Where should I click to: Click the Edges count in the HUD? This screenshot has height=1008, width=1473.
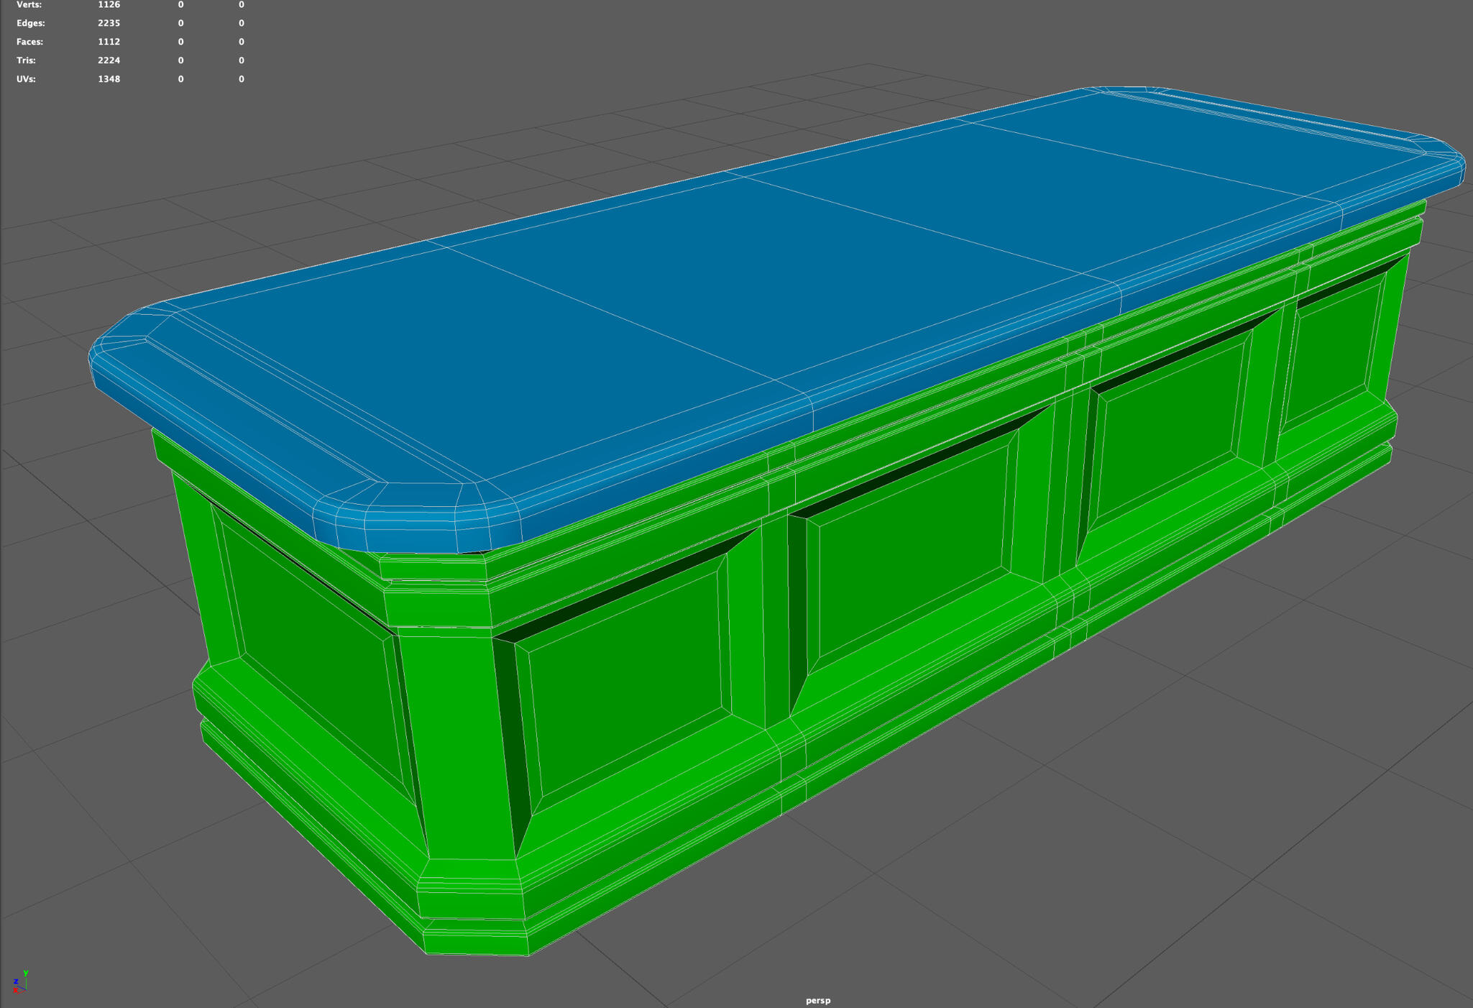click(108, 23)
